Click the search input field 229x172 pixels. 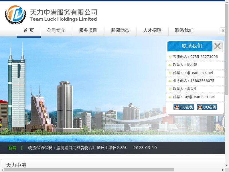[222, 31]
